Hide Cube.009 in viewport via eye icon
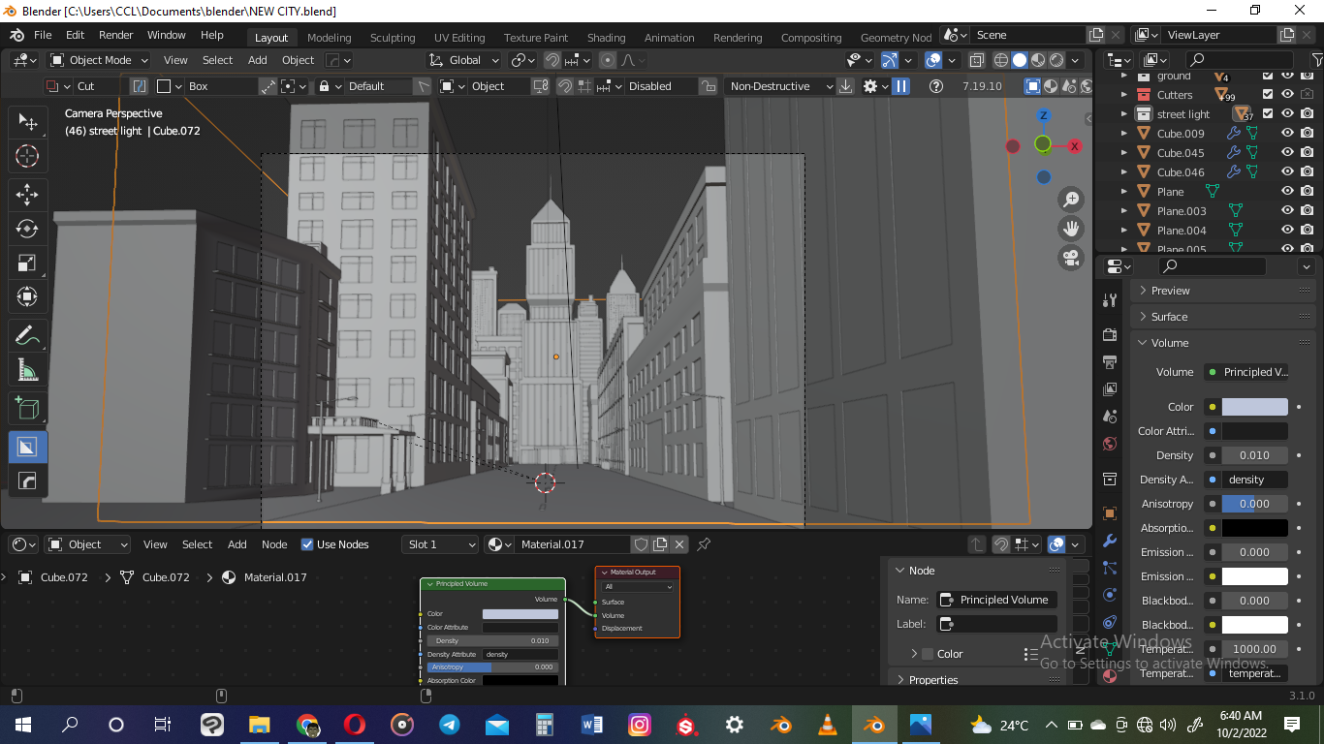 pyautogui.click(x=1287, y=134)
